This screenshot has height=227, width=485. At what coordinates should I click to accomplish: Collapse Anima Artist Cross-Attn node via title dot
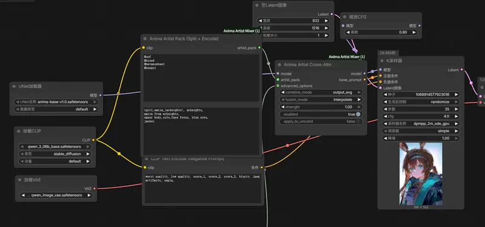pos(279,65)
